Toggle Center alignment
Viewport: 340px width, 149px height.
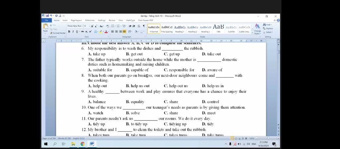117,31
